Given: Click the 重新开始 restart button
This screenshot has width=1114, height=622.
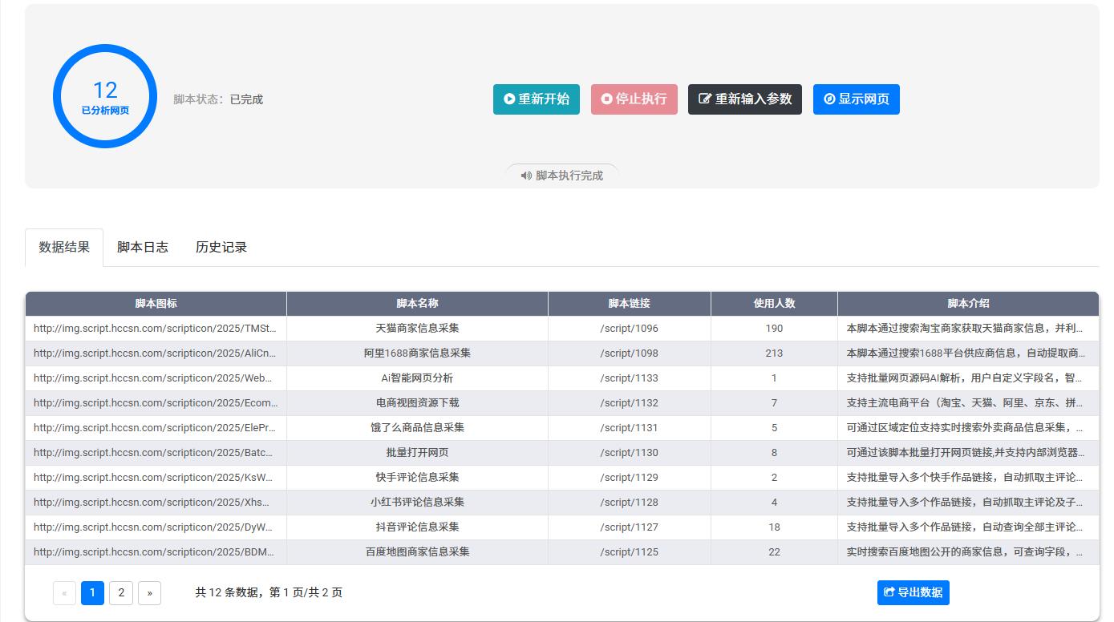Looking at the screenshot, I should coord(536,99).
